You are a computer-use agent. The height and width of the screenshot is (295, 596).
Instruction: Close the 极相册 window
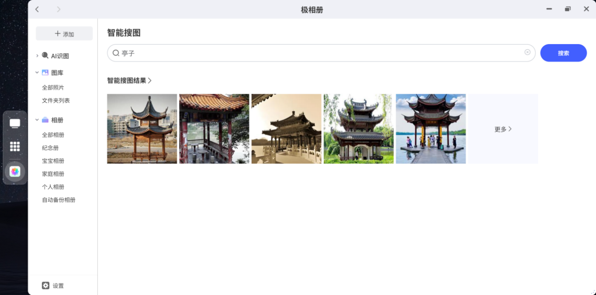[586, 9]
